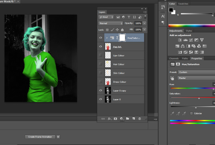This screenshot has width=215, height=145.
Task: Adjust the Saturation slider handle
Action: (199, 98)
